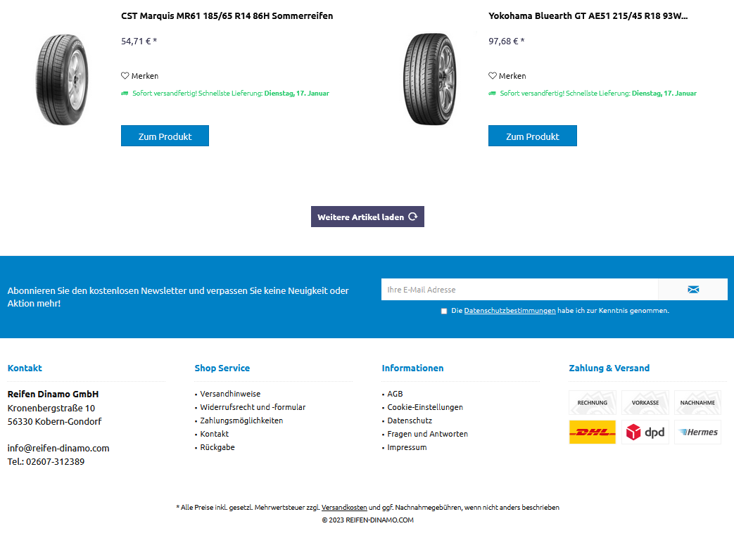Click the heart Merken icon for CST Marquis tire
Screen dimensions: 734x533
click(x=125, y=76)
